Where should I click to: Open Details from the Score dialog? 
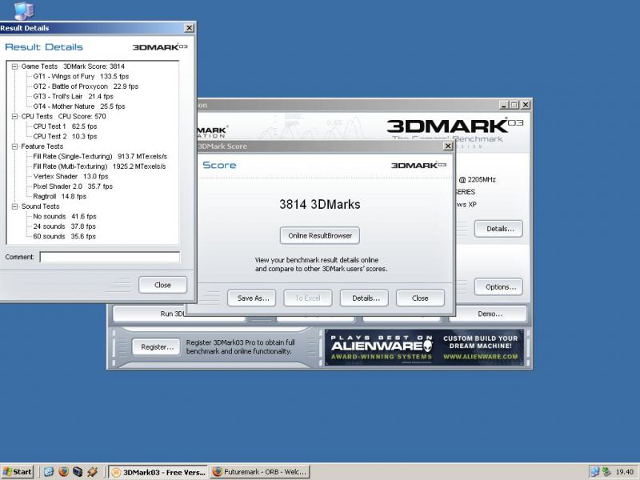coord(366,298)
